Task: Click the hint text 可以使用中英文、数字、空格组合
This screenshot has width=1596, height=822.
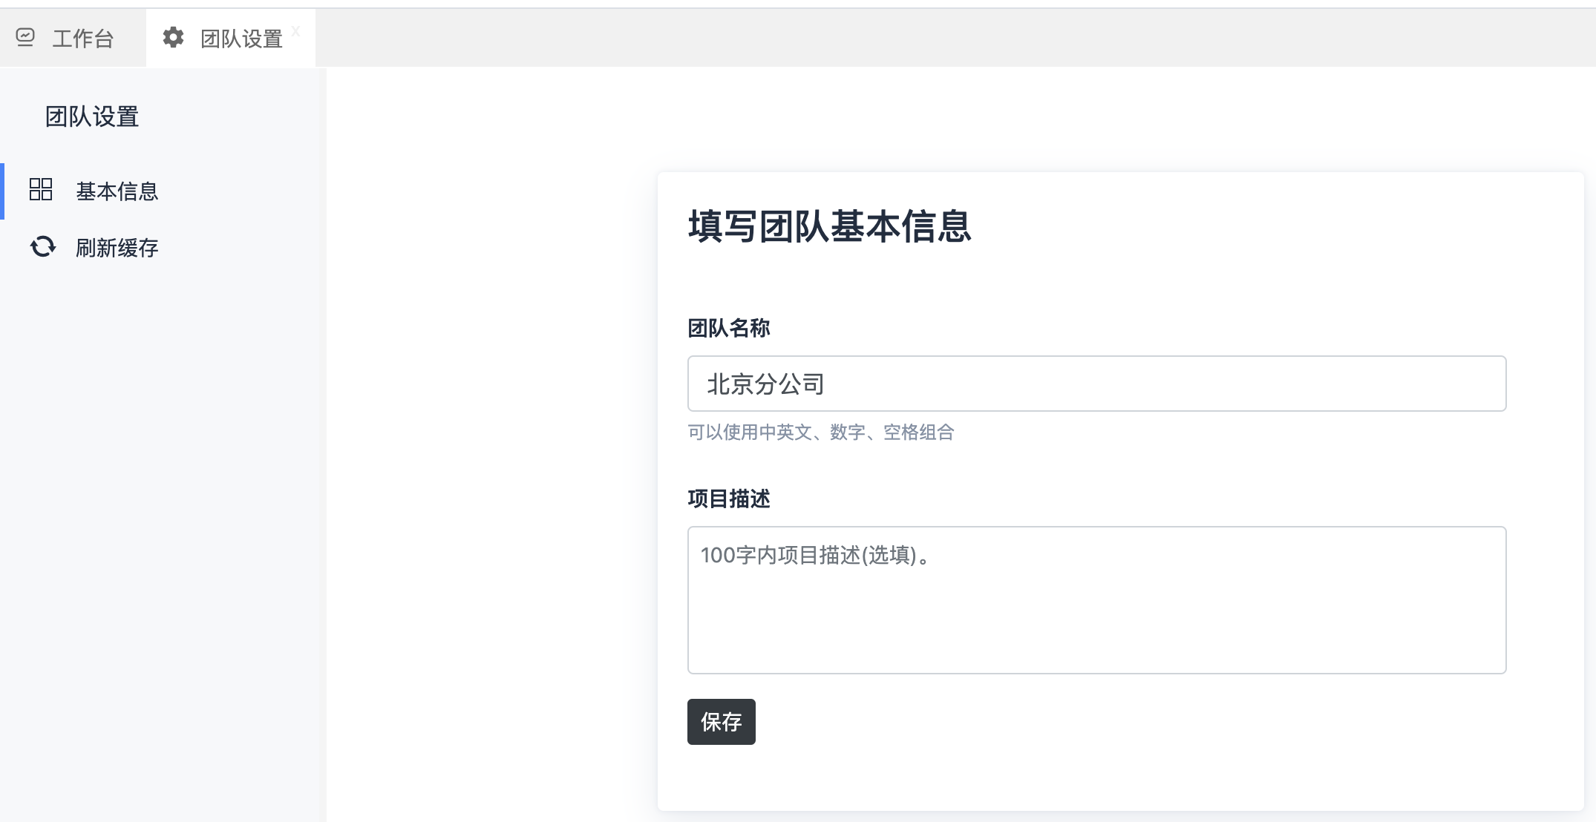Action: coord(820,433)
